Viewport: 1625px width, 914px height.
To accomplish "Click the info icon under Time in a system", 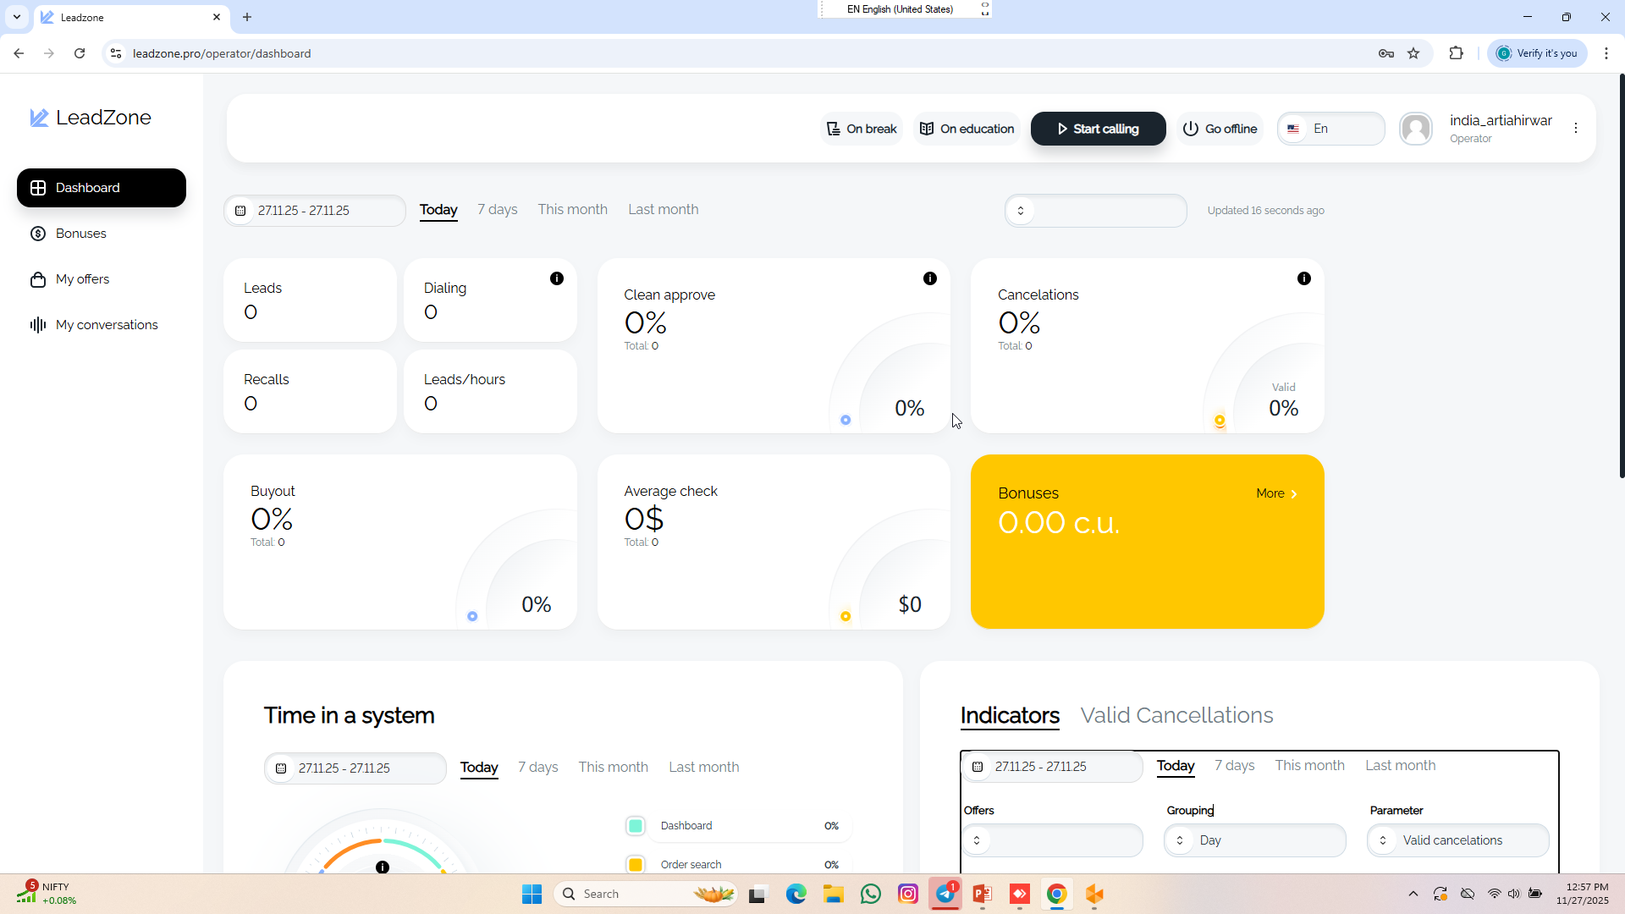I will [x=383, y=867].
